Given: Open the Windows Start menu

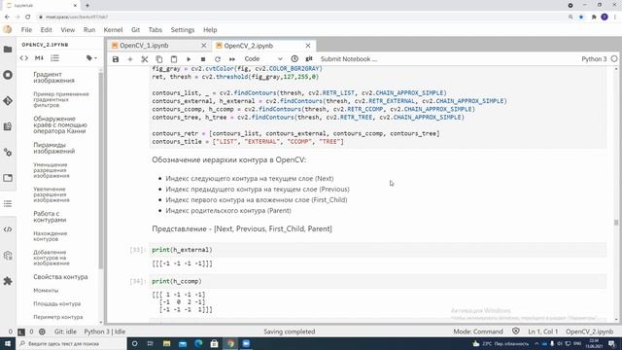Looking at the screenshot, I should click(8, 343).
